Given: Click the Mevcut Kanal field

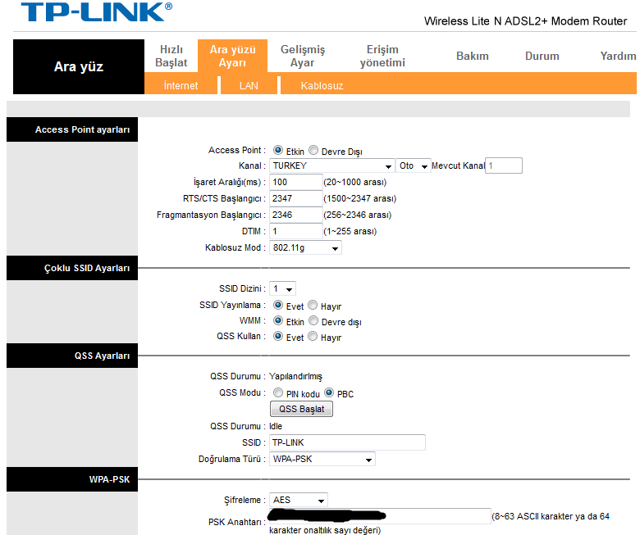Looking at the screenshot, I should click(504, 165).
